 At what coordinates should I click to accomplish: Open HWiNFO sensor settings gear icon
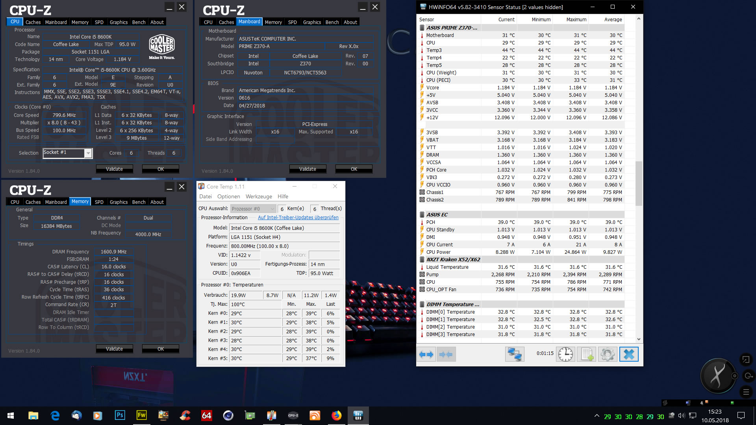coord(607,355)
